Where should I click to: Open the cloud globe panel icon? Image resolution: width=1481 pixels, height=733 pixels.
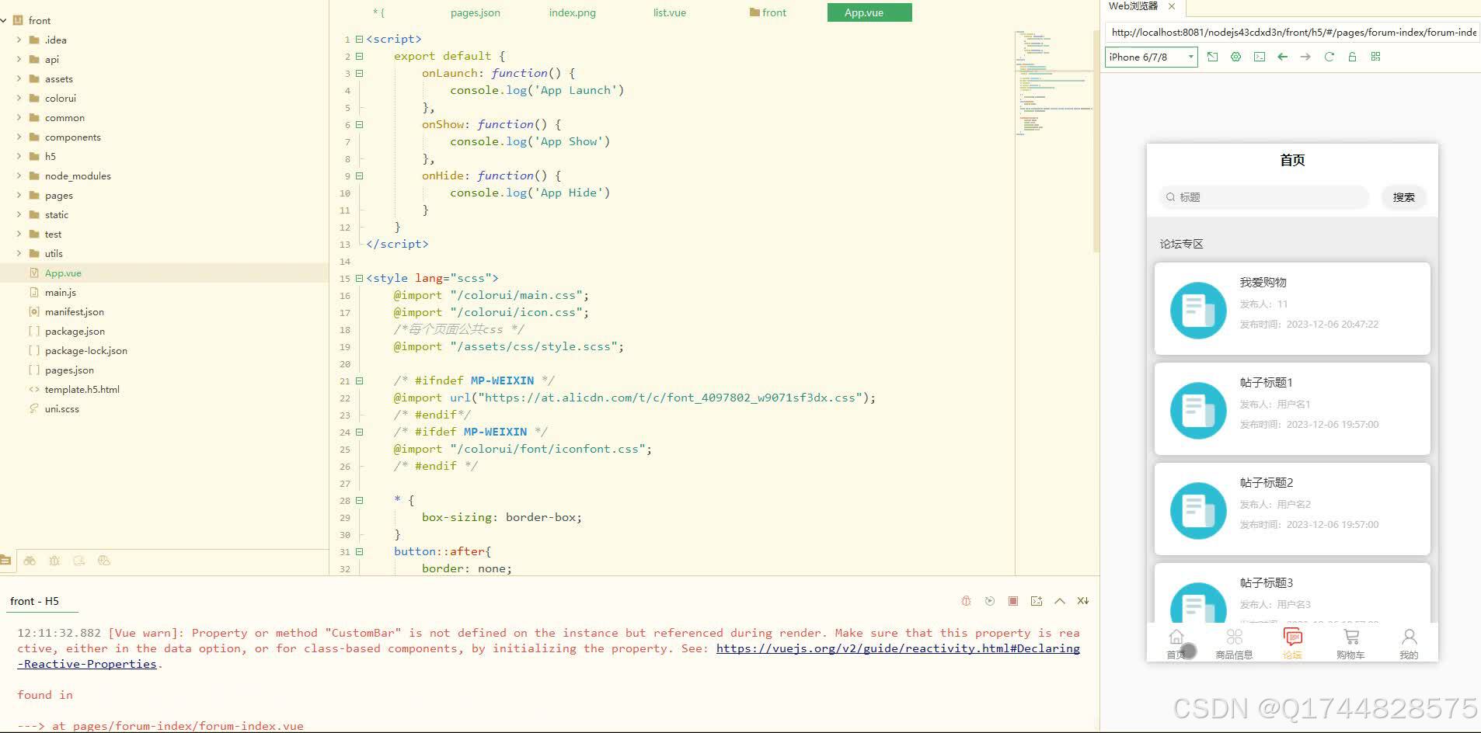click(x=104, y=560)
